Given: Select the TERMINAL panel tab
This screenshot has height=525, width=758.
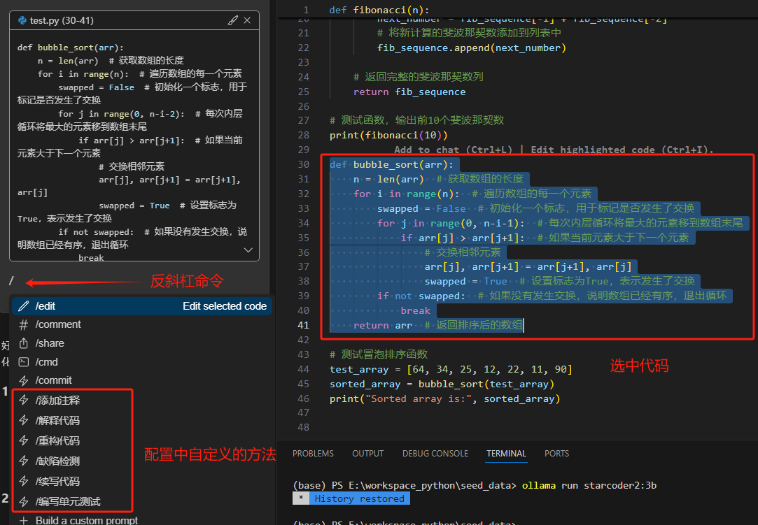Looking at the screenshot, I should (x=506, y=454).
